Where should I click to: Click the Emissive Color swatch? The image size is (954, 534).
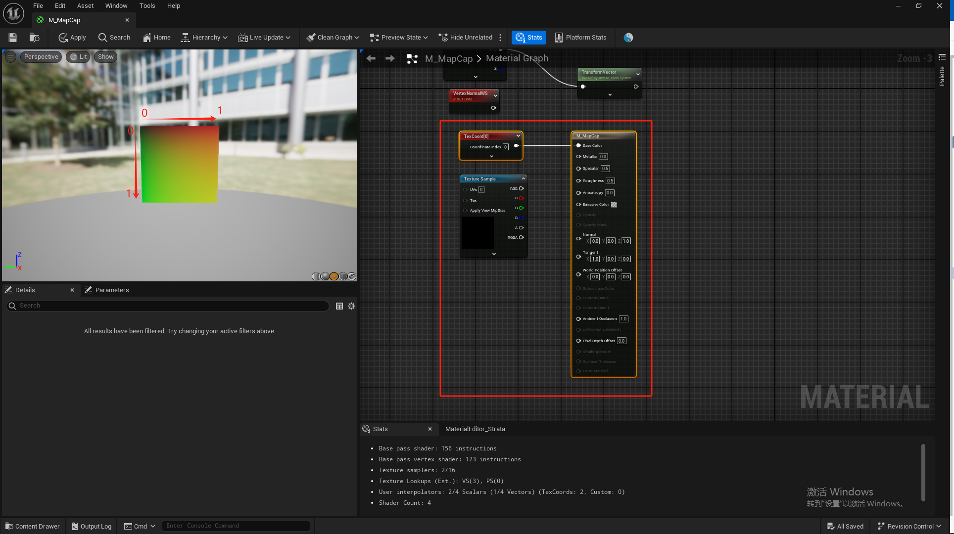tap(614, 205)
